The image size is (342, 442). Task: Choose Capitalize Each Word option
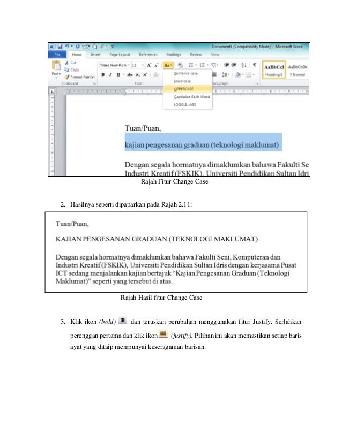(188, 97)
